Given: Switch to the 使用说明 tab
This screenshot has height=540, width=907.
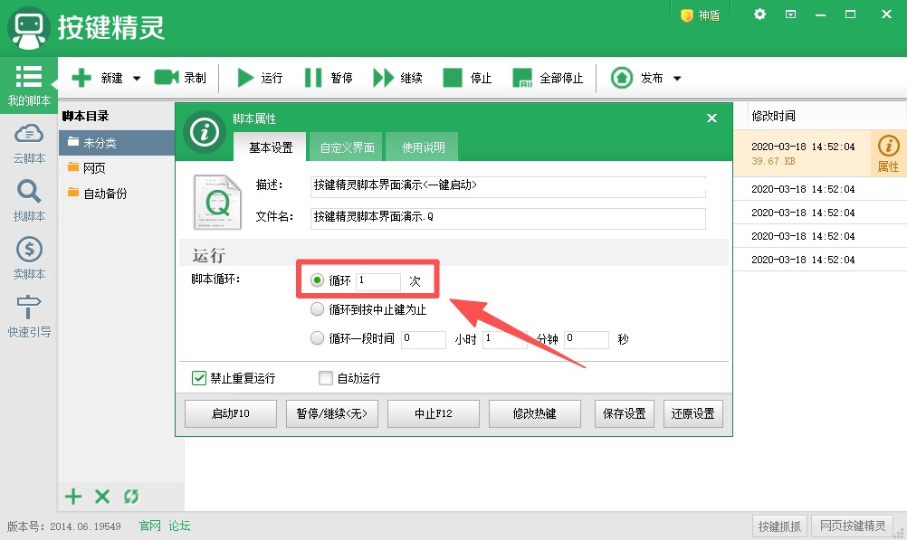Looking at the screenshot, I should click(423, 147).
